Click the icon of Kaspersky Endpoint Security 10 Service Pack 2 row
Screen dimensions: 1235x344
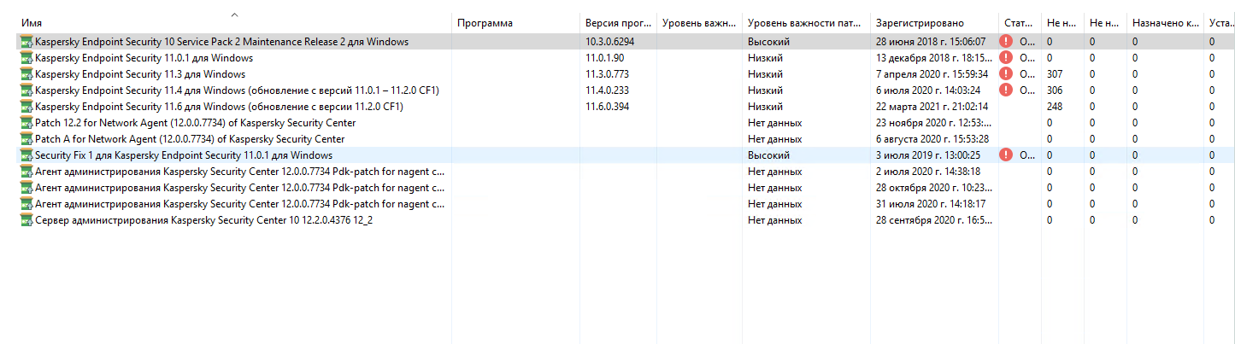coord(26,42)
